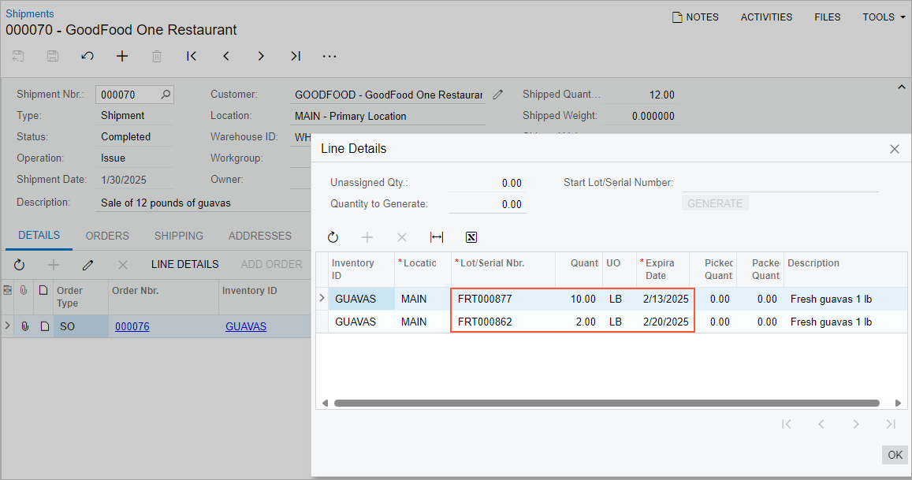Open the Tools dropdown menu
This screenshot has height=480, width=912.
884,17
